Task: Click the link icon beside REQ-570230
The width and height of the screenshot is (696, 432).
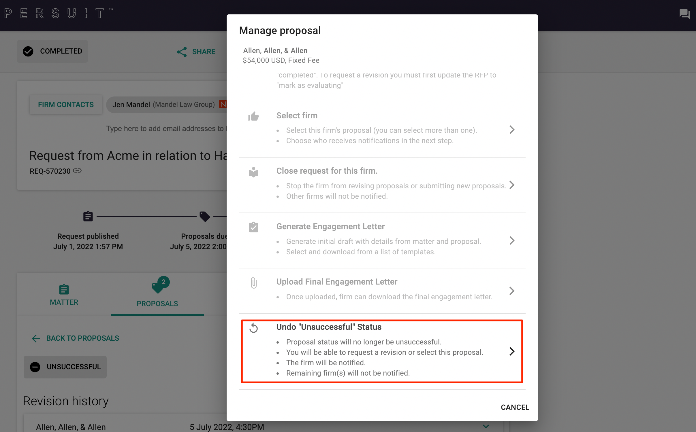Action: (77, 171)
